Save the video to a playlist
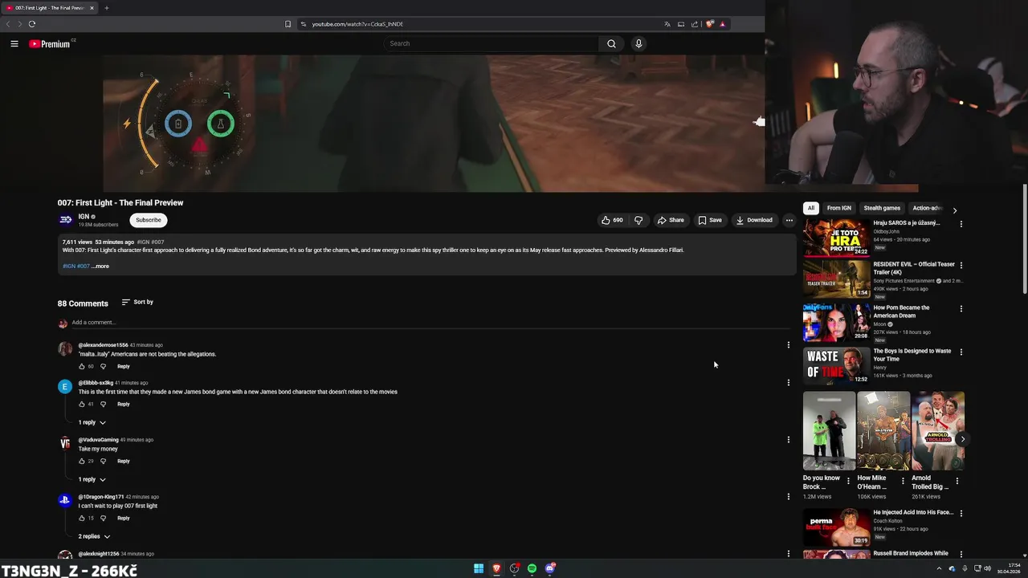 tap(710, 220)
